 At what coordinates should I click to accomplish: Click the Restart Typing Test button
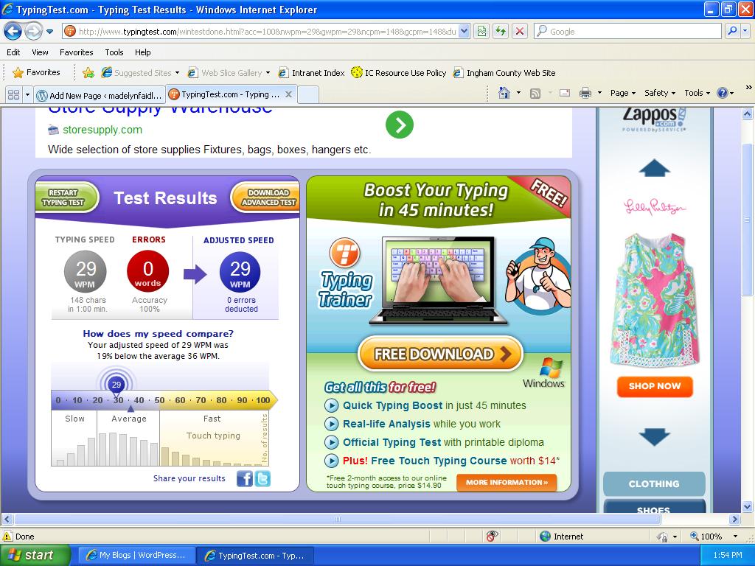66,198
